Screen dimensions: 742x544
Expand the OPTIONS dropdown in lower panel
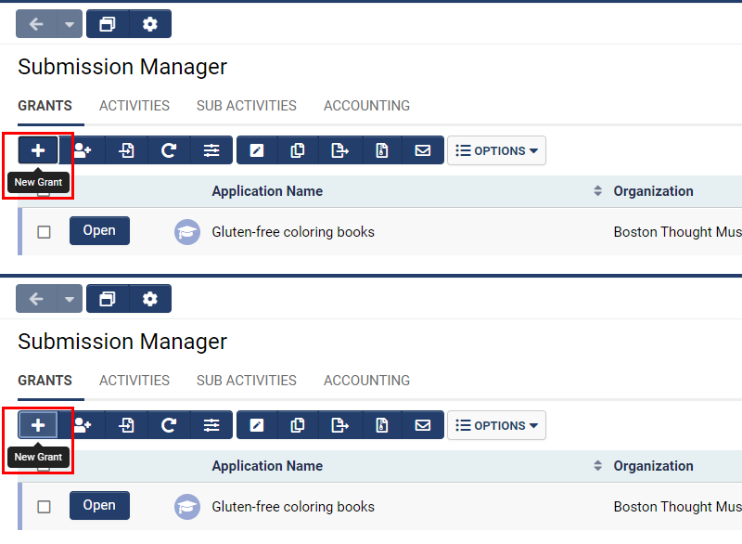(x=496, y=425)
